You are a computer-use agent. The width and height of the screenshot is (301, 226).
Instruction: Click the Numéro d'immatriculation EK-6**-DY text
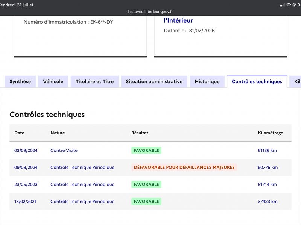[68, 22]
